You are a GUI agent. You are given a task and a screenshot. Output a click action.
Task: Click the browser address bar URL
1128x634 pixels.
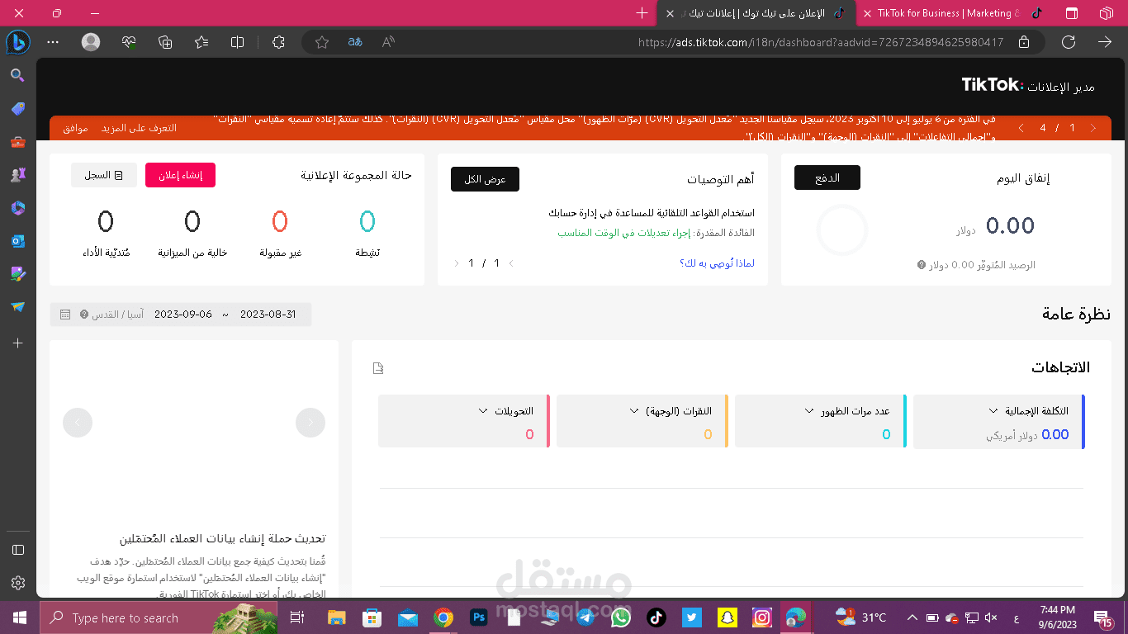pyautogui.click(x=821, y=42)
